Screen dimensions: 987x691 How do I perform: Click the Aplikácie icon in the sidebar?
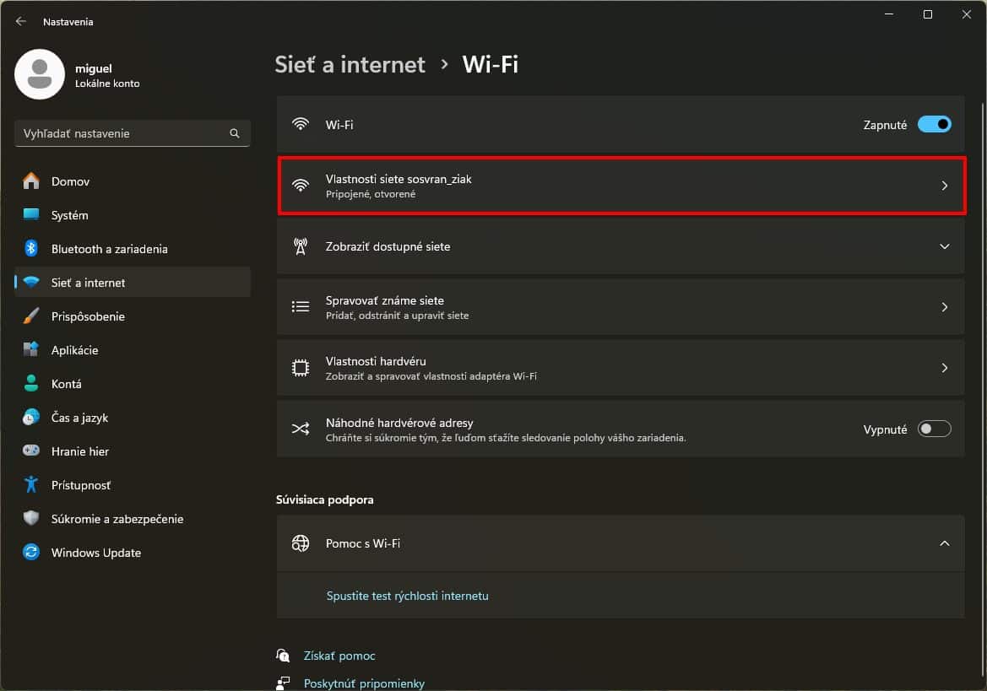point(31,349)
